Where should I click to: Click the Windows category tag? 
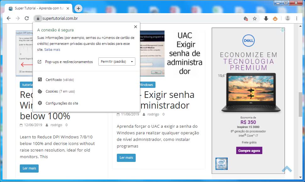click(x=147, y=85)
